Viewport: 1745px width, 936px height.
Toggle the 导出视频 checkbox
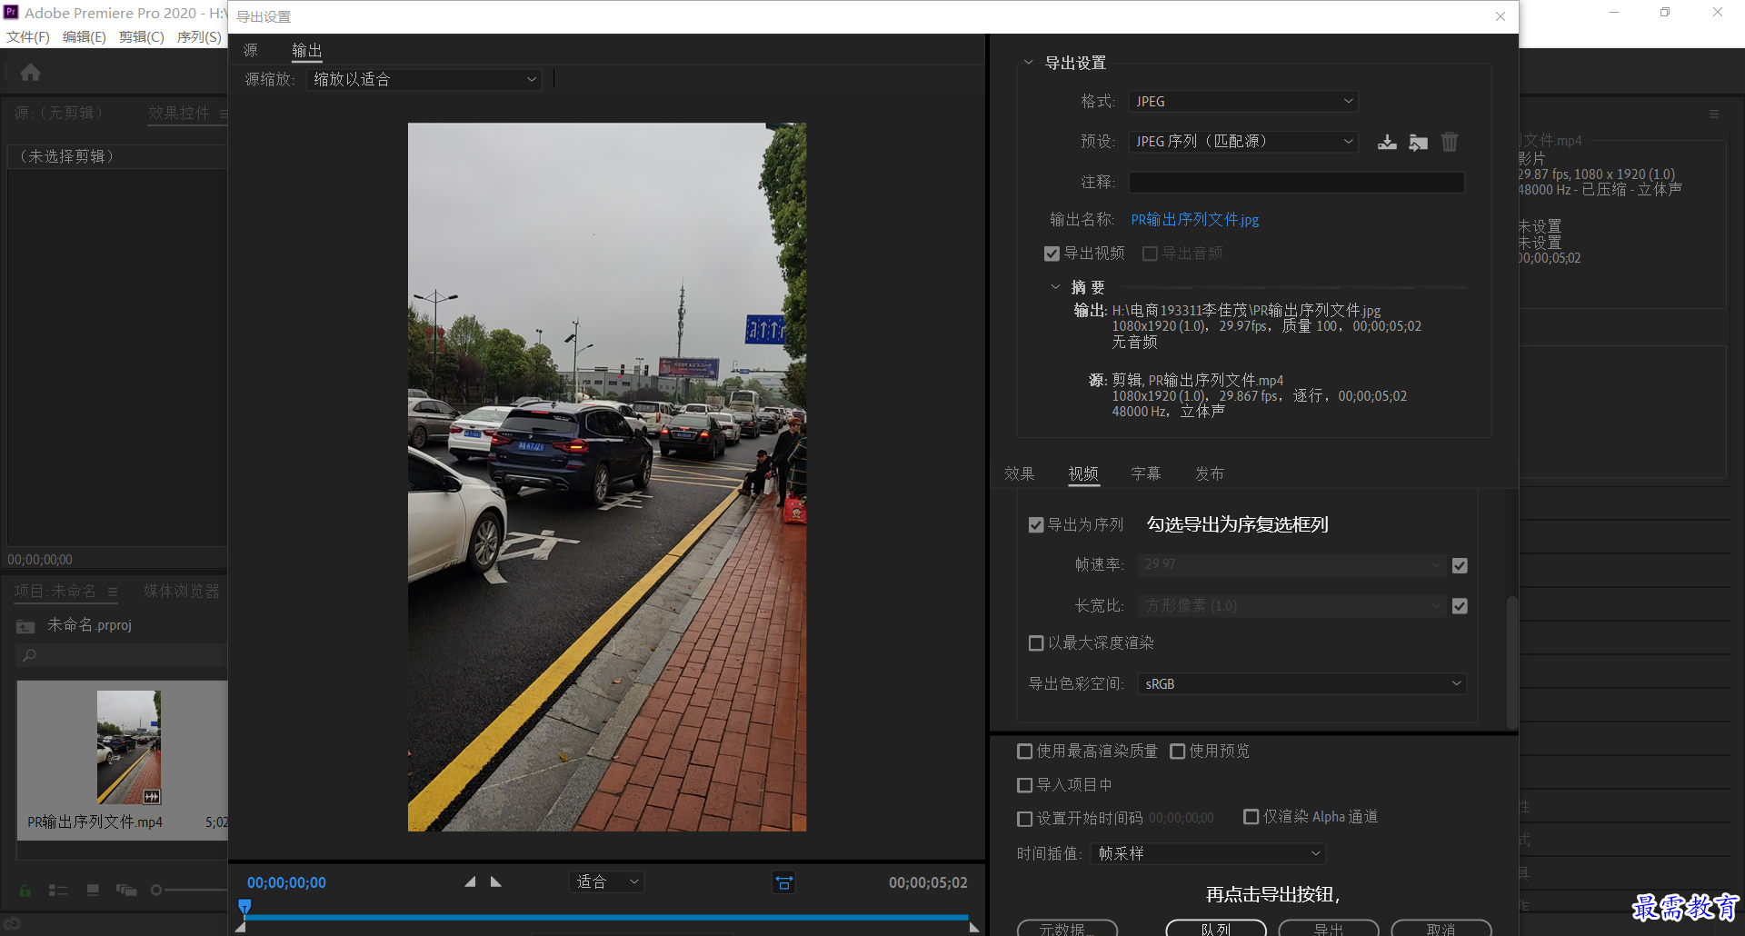point(1052,254)
